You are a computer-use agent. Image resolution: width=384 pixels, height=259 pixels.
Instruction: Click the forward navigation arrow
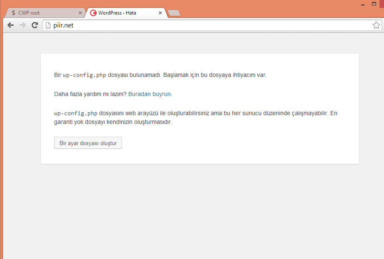22,25
